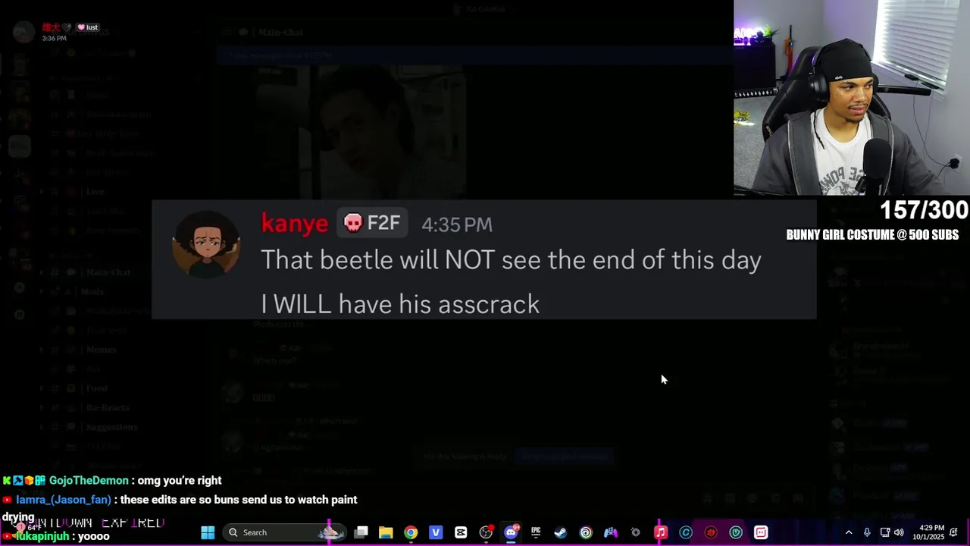Select the Memes channel in sidebar
Image resolution: width=970 pixels, height=546 pixels.
pos(102,350)
